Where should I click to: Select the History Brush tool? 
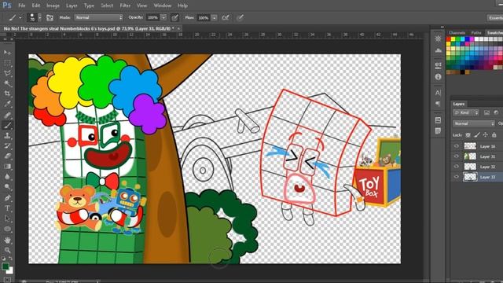[x=7, y=146]
